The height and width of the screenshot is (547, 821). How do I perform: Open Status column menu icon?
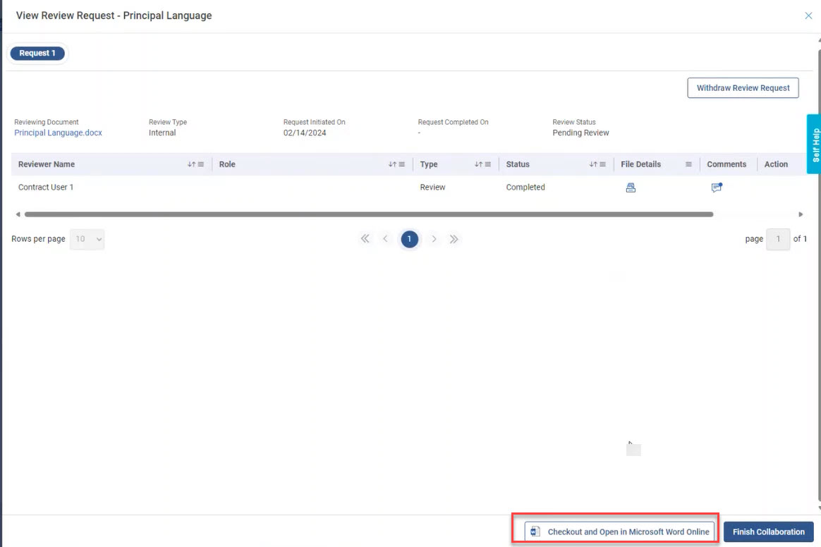click(x=603, y=164)
